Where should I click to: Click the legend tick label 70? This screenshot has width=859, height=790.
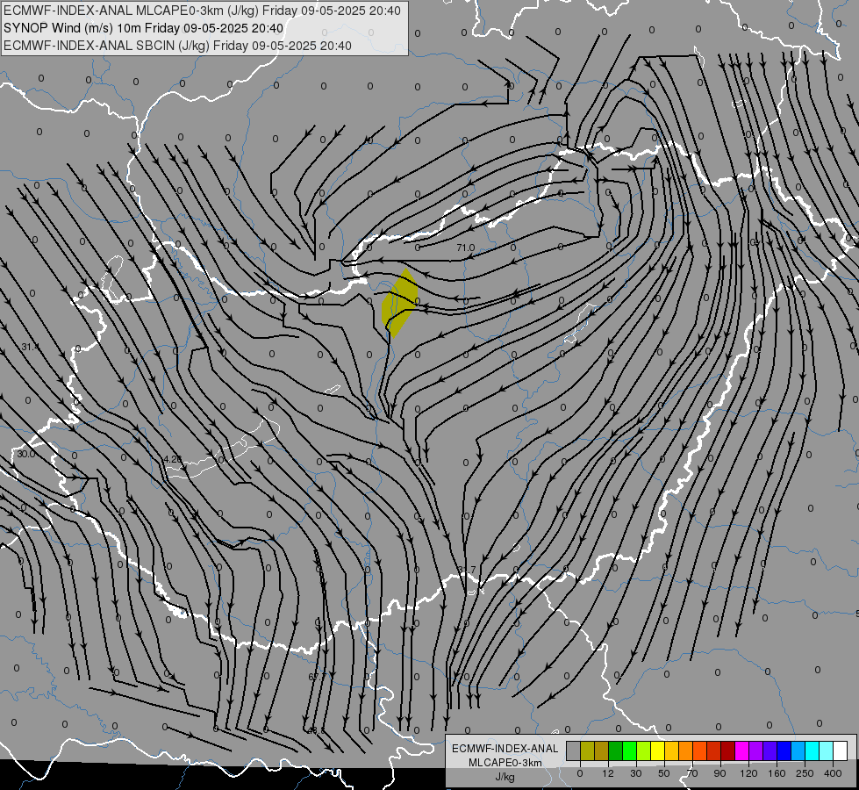pos(692,773)
